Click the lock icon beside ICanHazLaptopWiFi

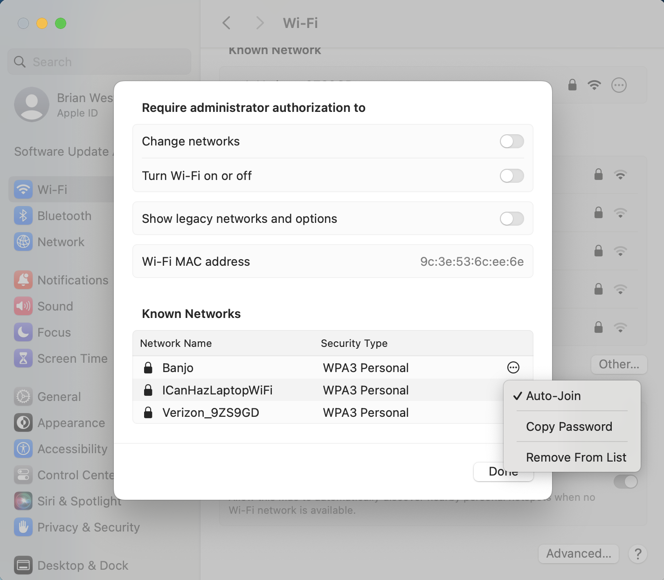point(148,390)
